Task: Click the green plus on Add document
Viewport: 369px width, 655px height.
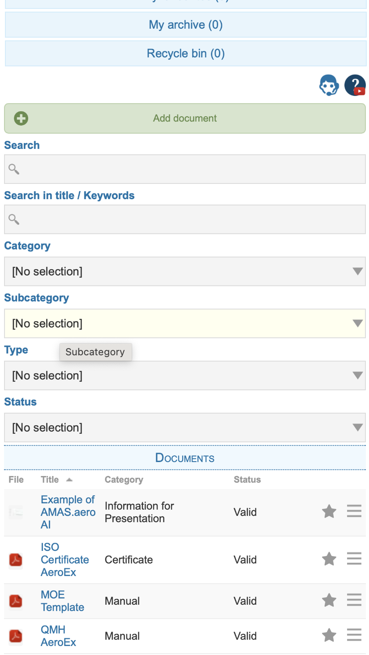Action: 21,118
